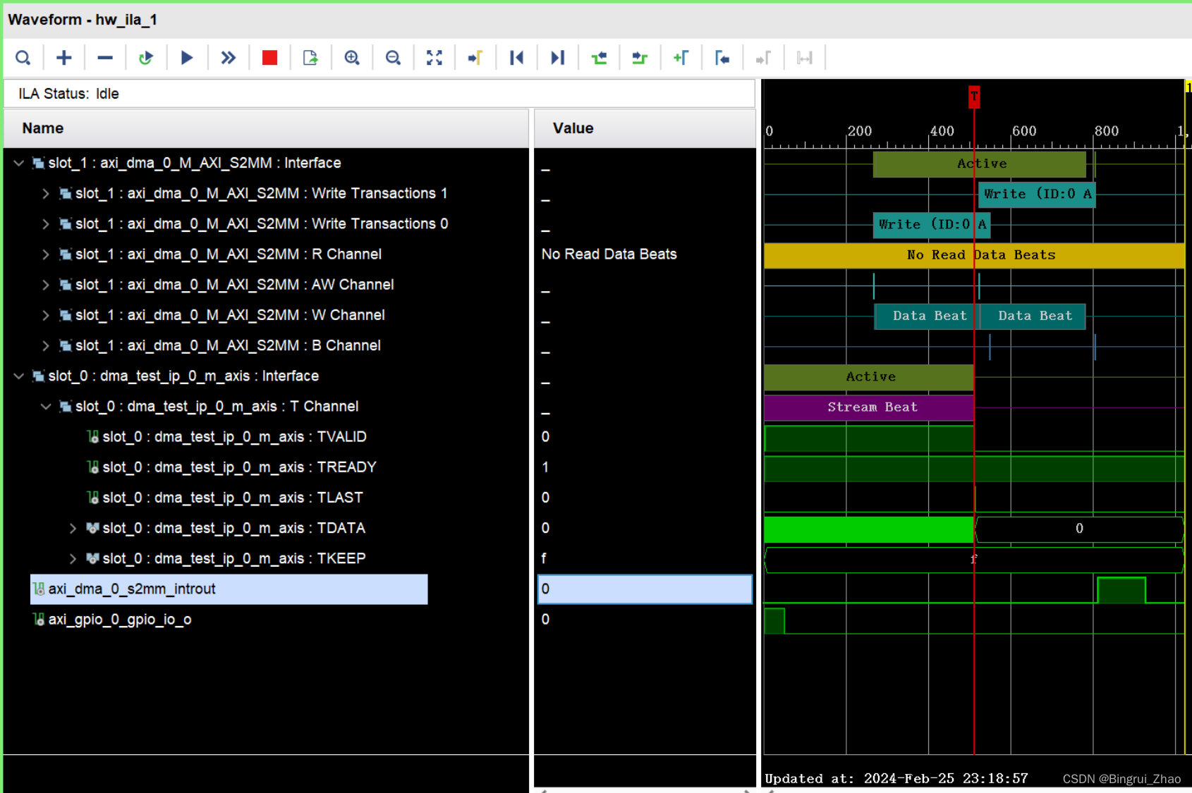Add probes using the plus icon

63,58
